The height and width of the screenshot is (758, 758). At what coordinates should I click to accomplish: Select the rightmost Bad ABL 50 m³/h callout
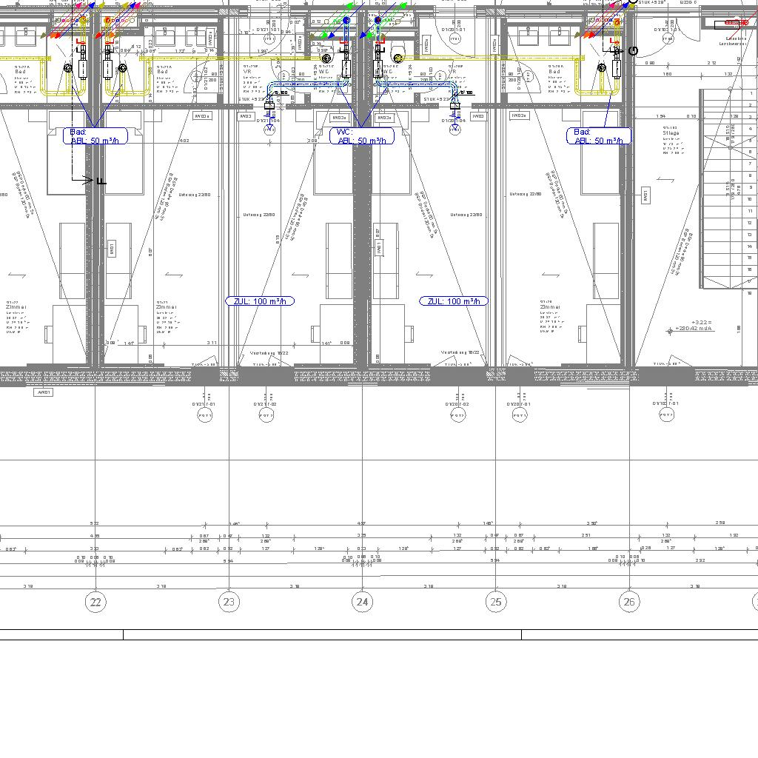click(x=599, y=136)
